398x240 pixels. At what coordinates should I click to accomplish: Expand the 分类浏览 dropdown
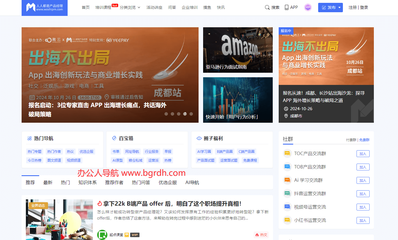pos(130,7)
